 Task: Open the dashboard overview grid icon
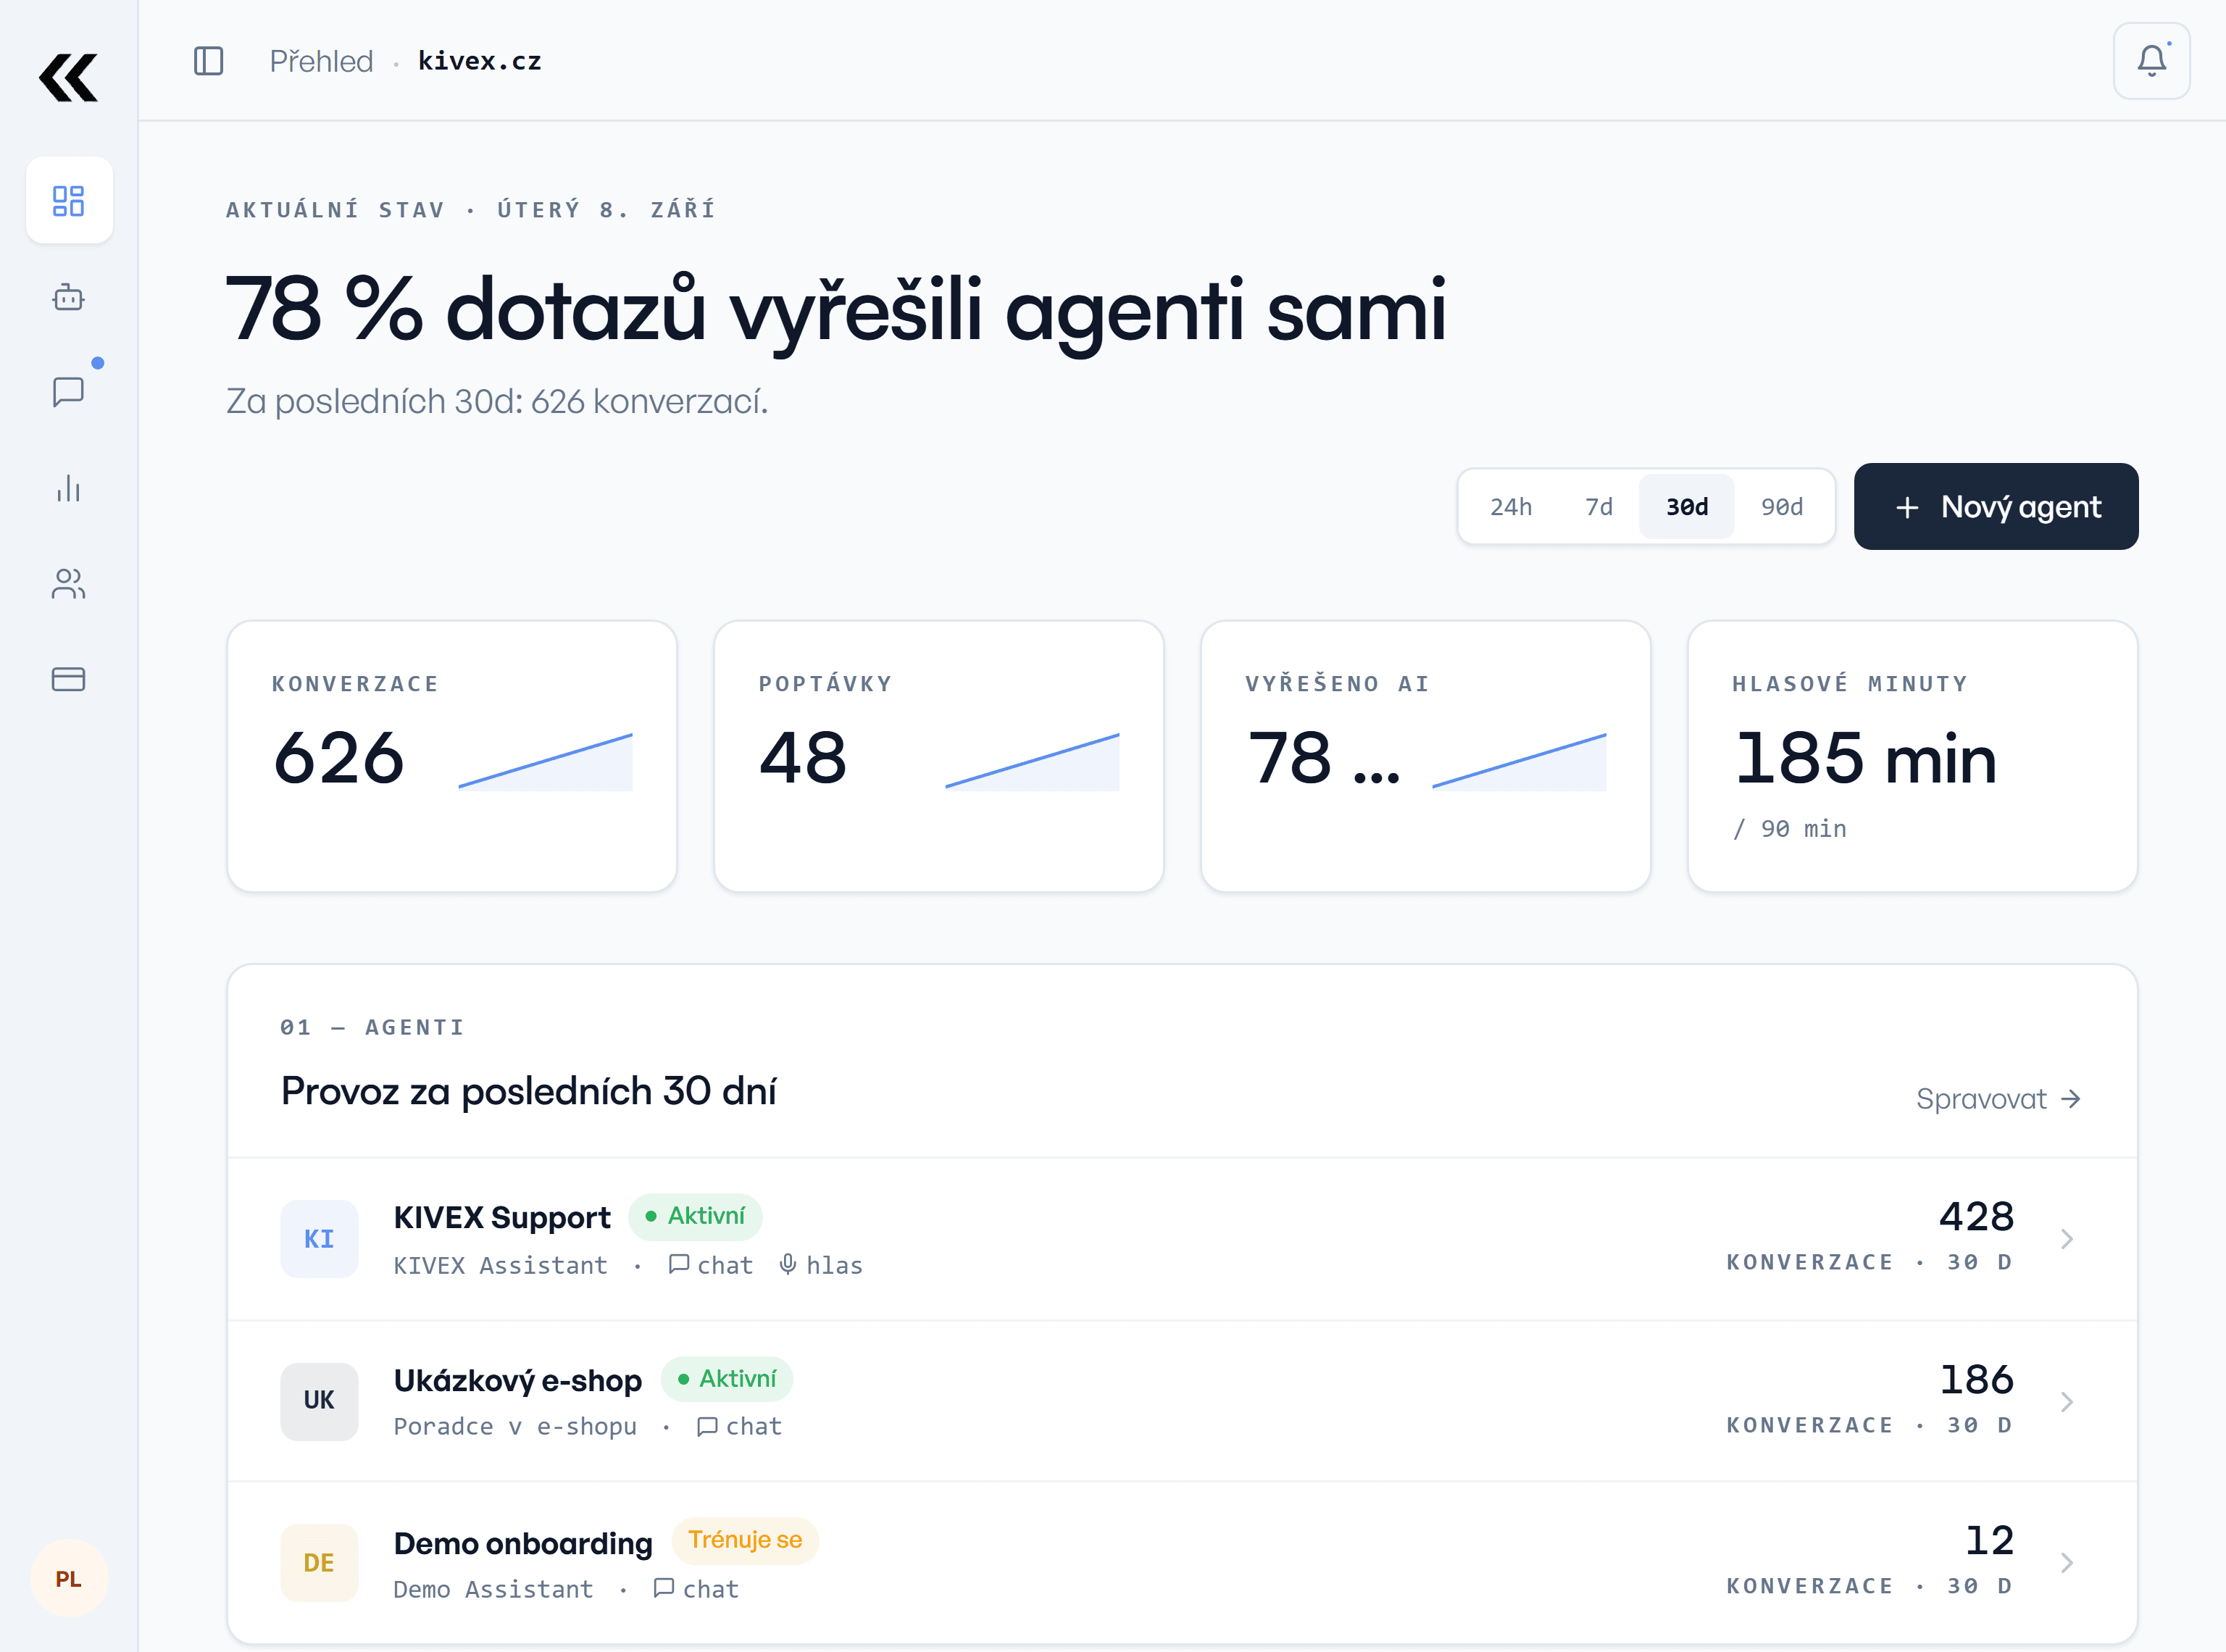tap(68, 200)
